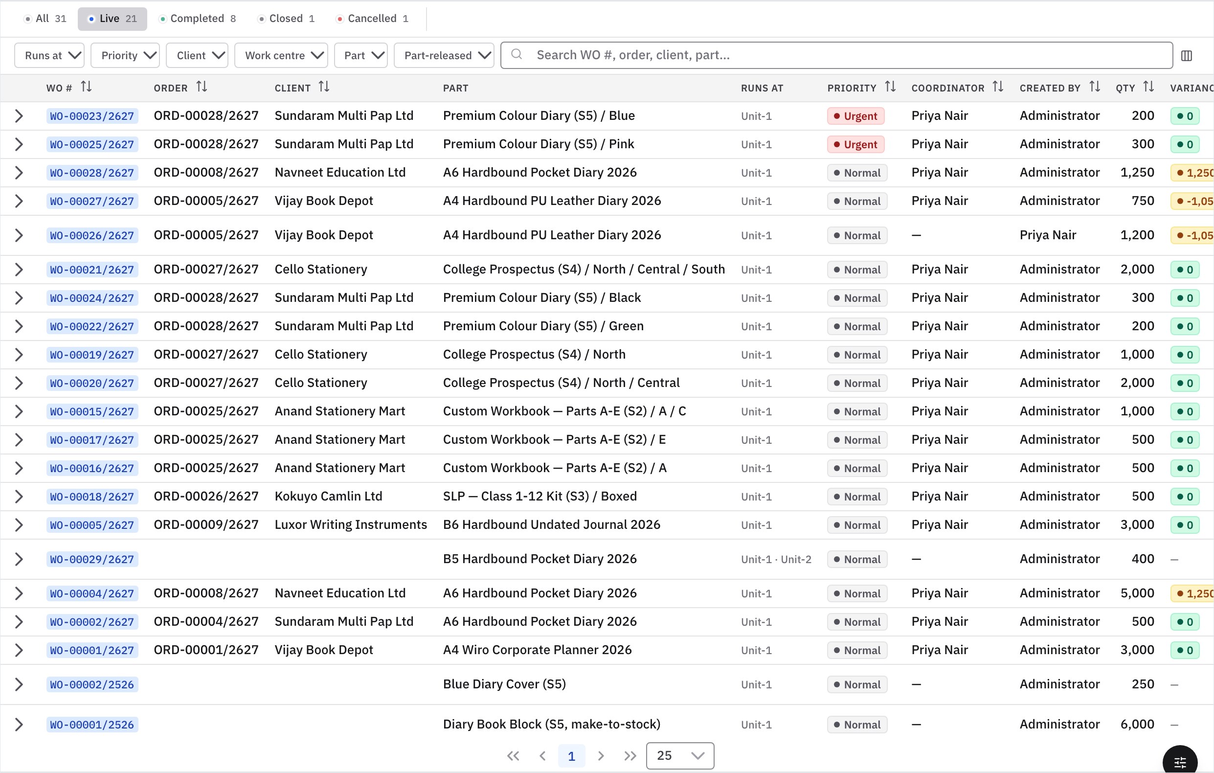Open work order WO-00021/2627 link
Screen dimensions: 1214x773
coord(92,270)
